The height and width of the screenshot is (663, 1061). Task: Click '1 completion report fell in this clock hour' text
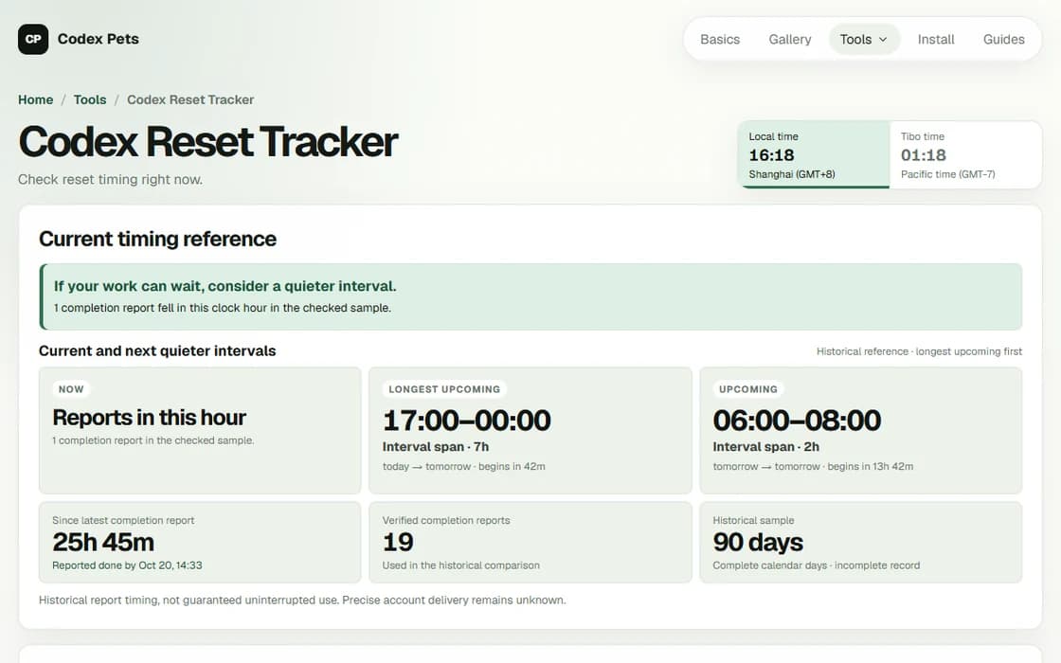(223, 308)
